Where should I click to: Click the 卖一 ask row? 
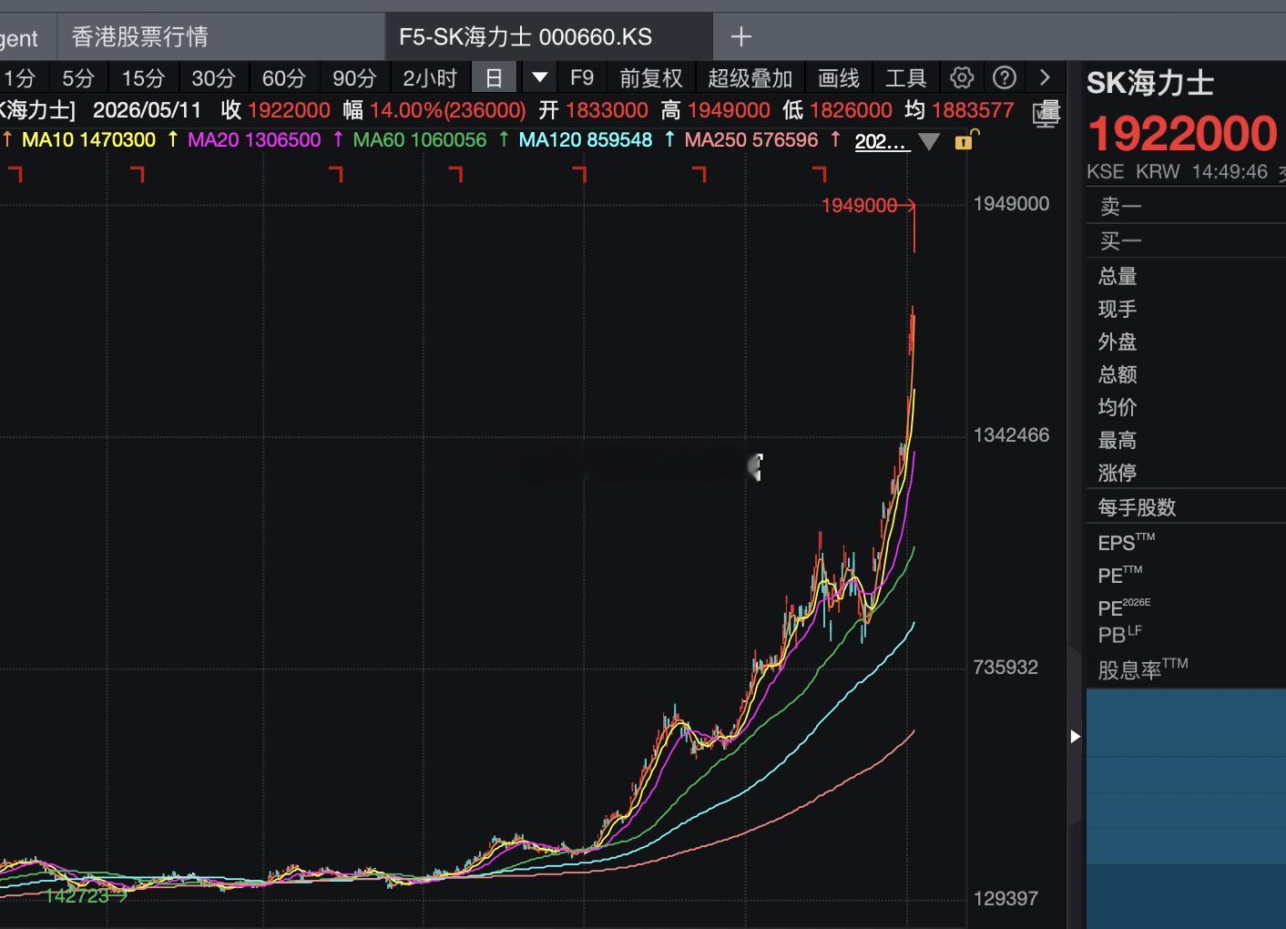click(1186, 207)
